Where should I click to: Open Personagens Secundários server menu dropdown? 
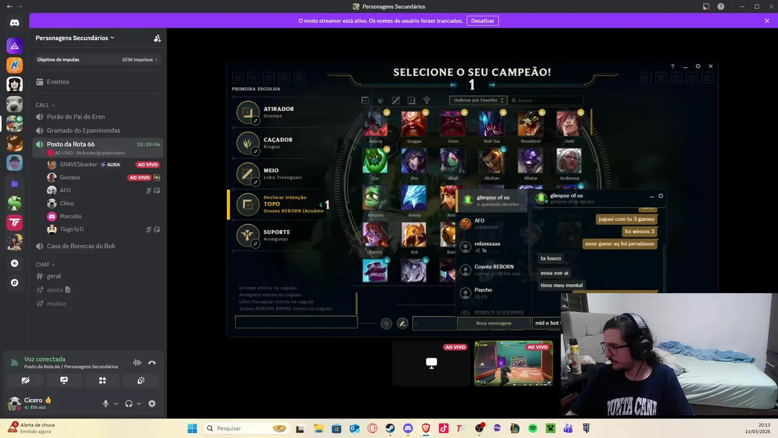click(x=75, y=38)
